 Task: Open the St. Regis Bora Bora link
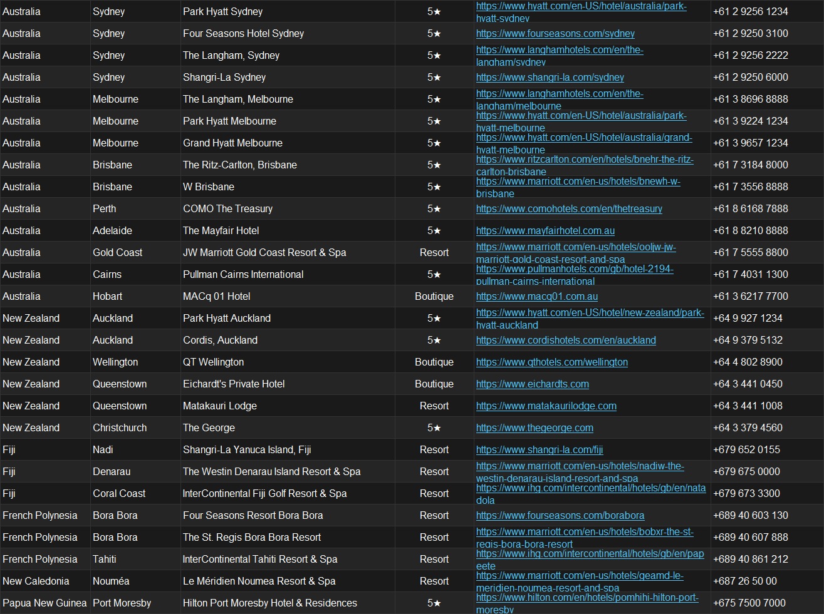pyautogui.click(x=585, y=537)
